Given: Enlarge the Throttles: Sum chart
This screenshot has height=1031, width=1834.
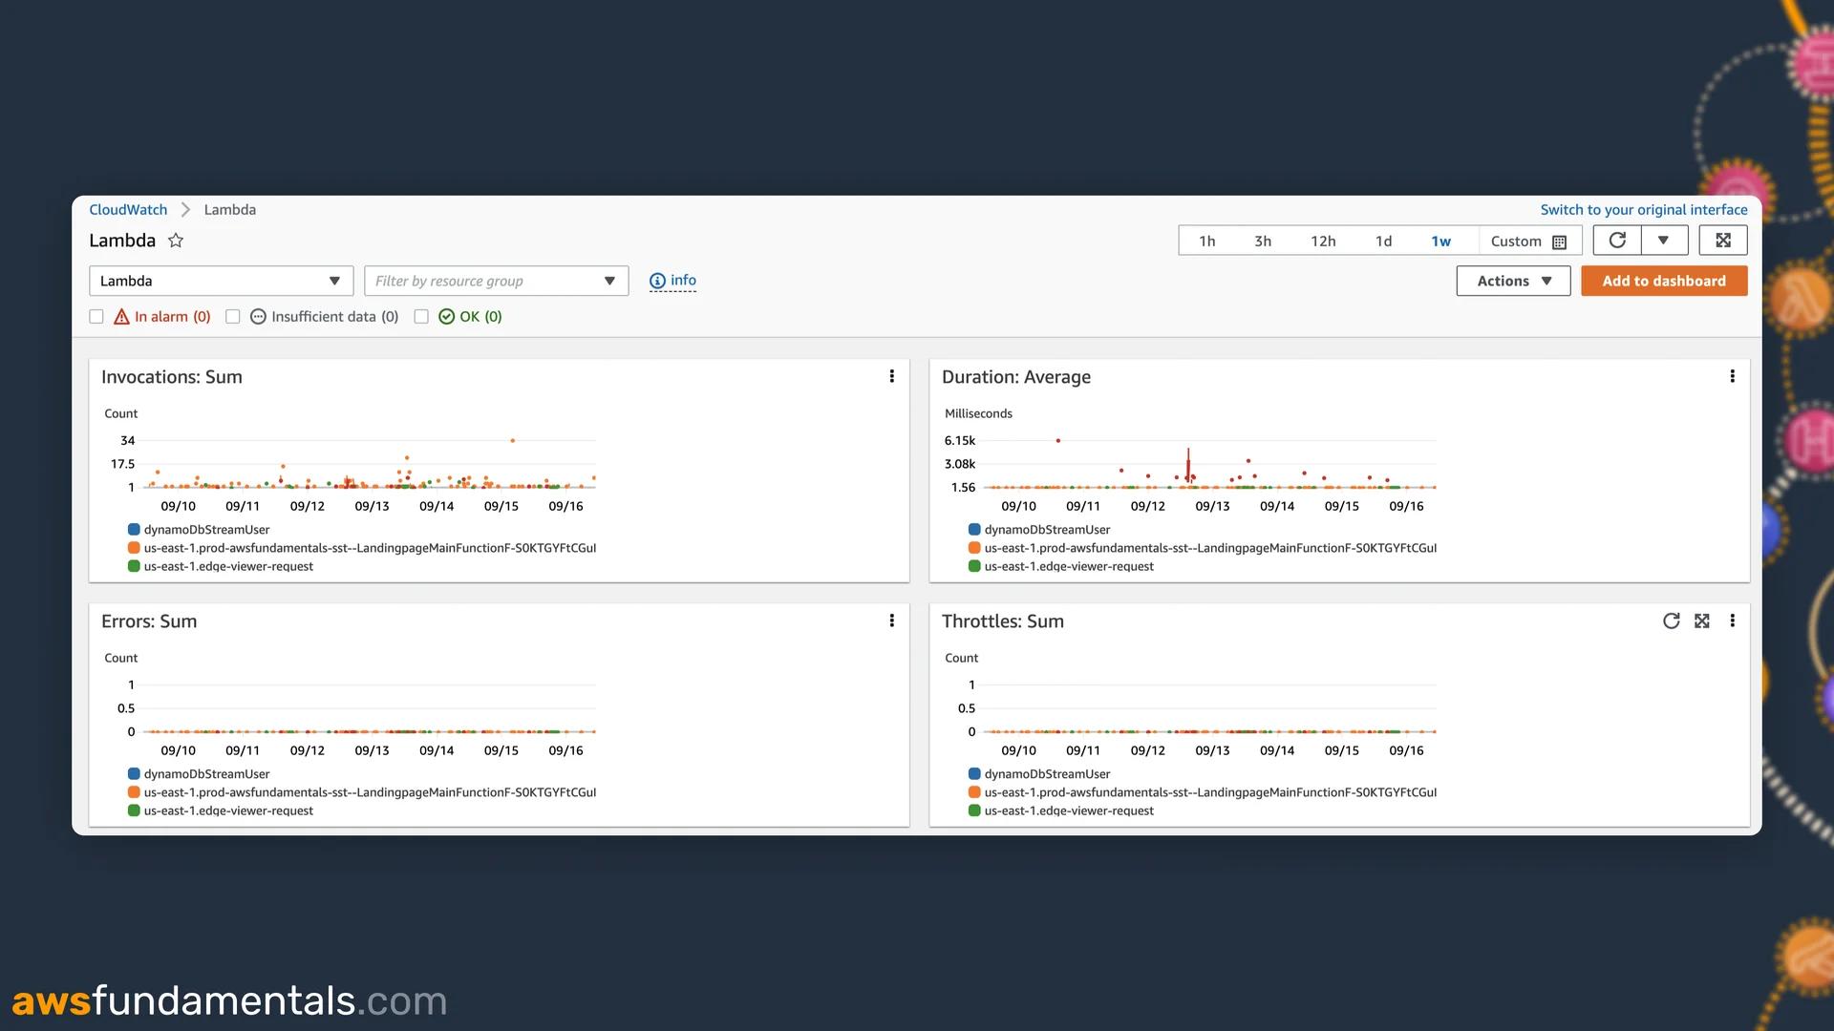Looking at the screenshot, I should click(x=1702, y=621).
